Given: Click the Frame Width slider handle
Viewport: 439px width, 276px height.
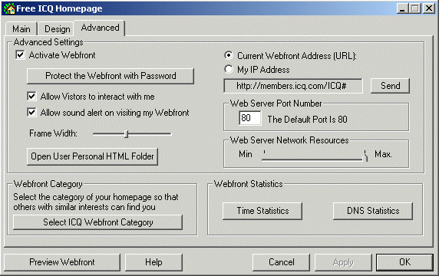Looking at the screenshot, I should point(127,134).
